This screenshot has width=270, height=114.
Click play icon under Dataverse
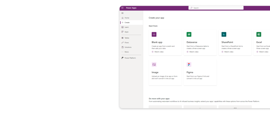pos(188,52)
